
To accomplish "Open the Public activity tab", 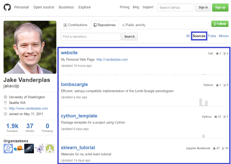I will pyautogui.click(x=134, y=25).
